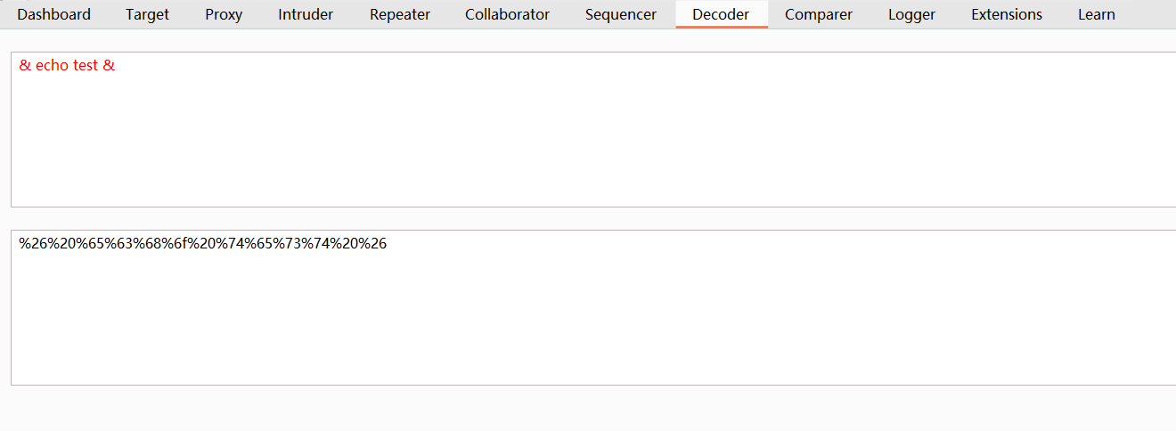Open the Logger tab
The width and height of the screenshot is (1176, 431).
[x=911, y=14]
